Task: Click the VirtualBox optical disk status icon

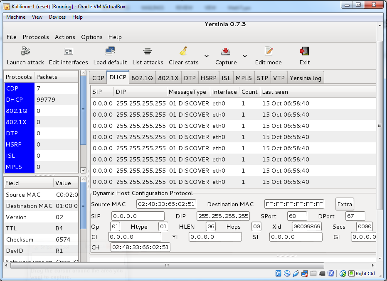Action: 287,274
